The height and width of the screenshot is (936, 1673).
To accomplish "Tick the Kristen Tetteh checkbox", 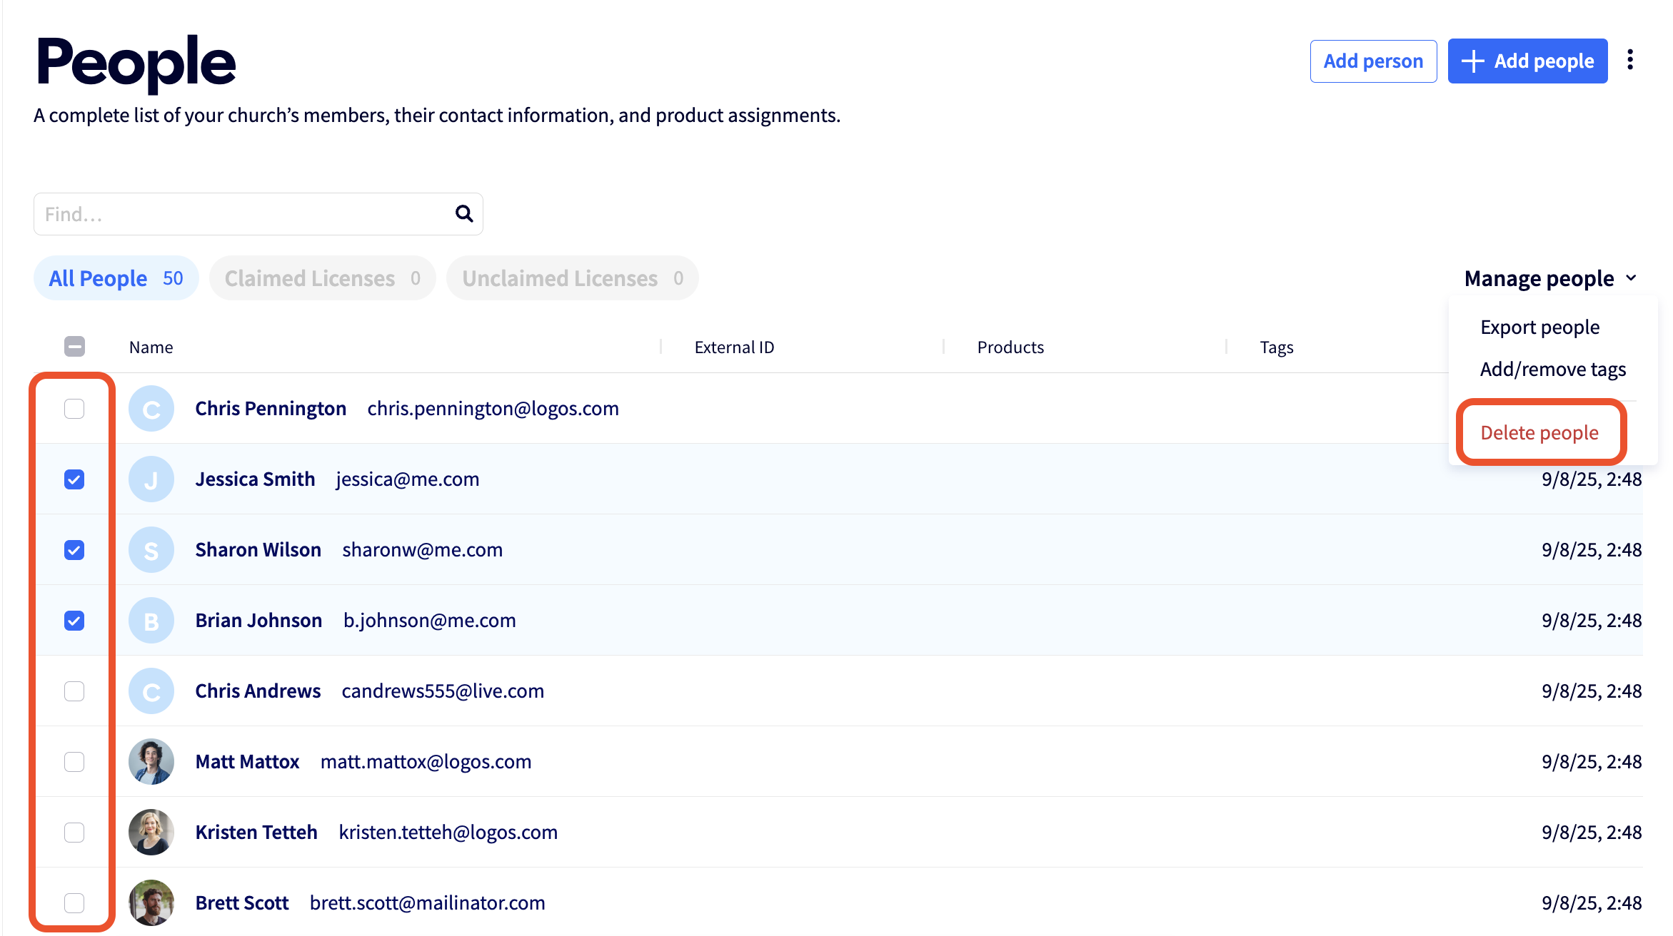I will coord(74,833).
